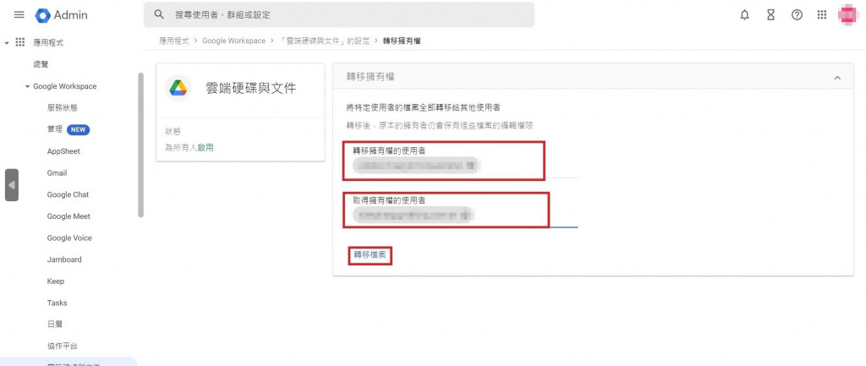Click the sidebar vertical scrollbar
Screen dimensions: 866x366
[x=141, y=145]
